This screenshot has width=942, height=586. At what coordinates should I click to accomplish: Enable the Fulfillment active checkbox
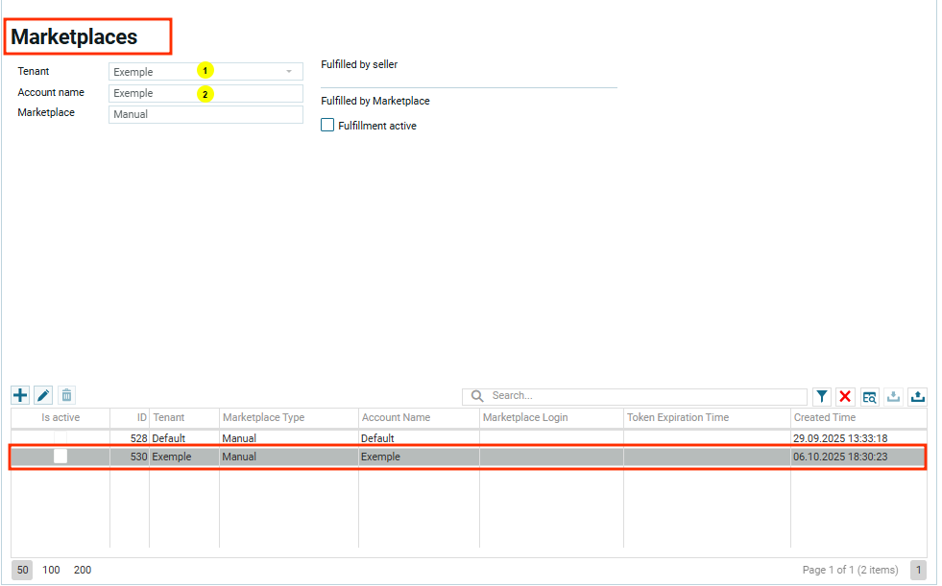327,126
